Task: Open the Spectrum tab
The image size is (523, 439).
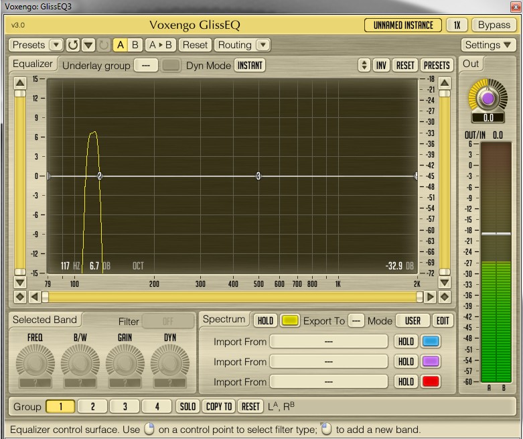Action: pos(224,319)
